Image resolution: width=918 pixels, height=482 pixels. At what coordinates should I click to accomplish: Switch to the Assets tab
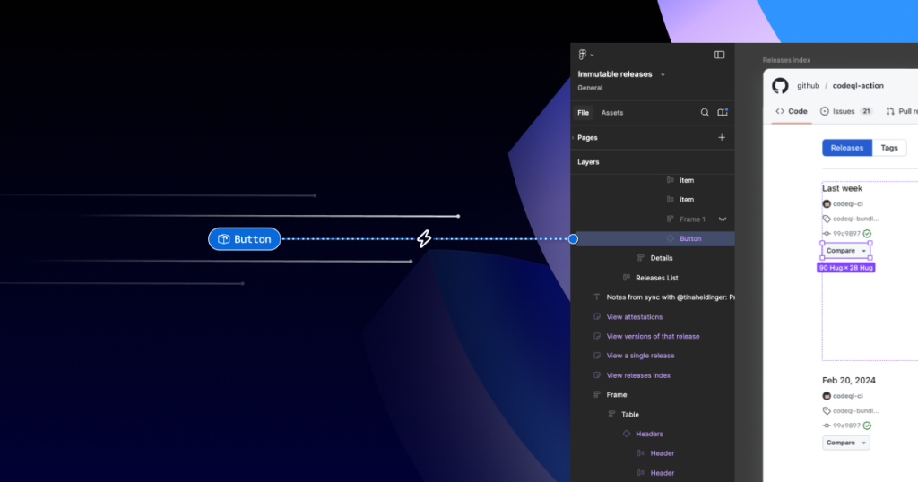point(612,113)
